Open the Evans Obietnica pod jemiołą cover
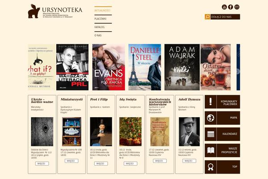This screenshot has height=179, width=268. pyautogui.click(x=109, y=67)
